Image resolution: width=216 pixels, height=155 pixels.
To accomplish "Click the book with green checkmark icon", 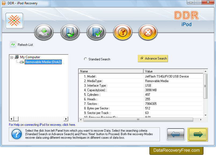I will (x=96, y=32).
